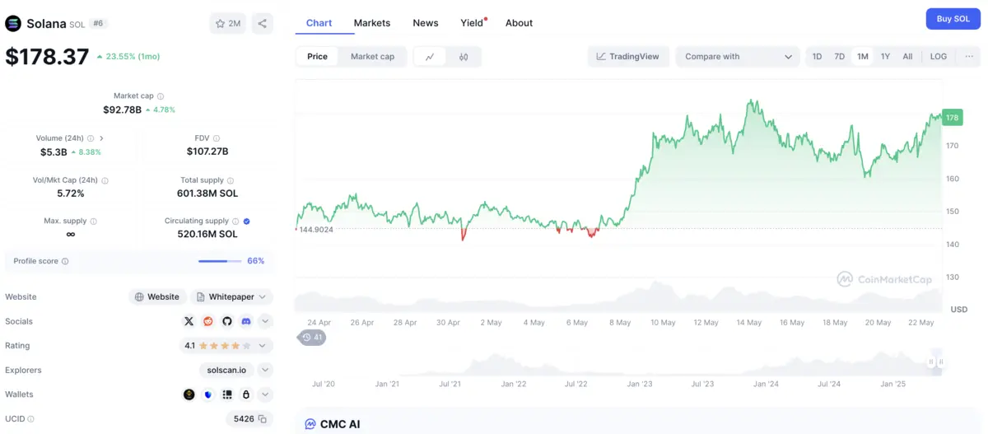Add Solana to watchlist with star button
Viewport: 988px width, 434px height.
tap(228, 23)
